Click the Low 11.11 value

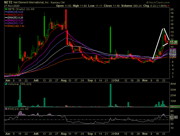95,6
